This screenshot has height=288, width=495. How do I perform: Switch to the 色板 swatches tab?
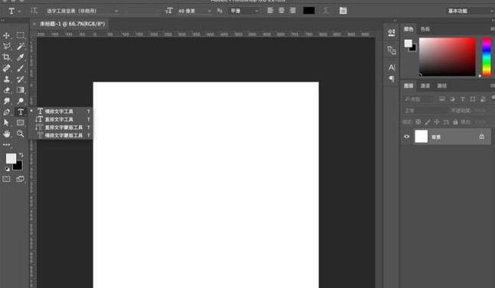tap(425, 29)
